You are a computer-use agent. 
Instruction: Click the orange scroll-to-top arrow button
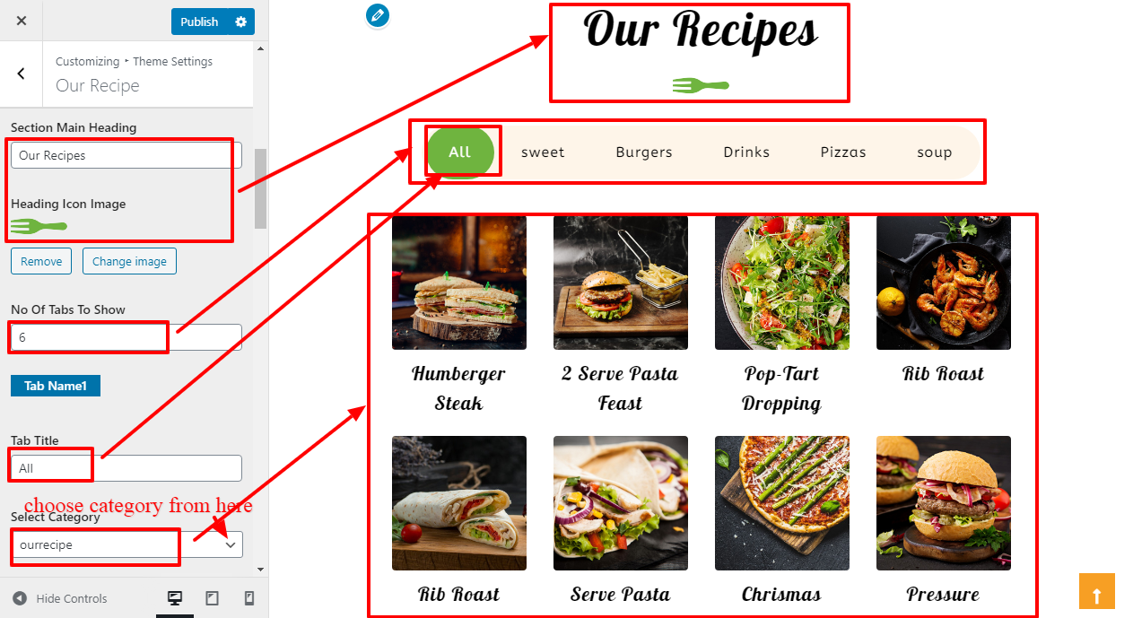(1097, 590)
